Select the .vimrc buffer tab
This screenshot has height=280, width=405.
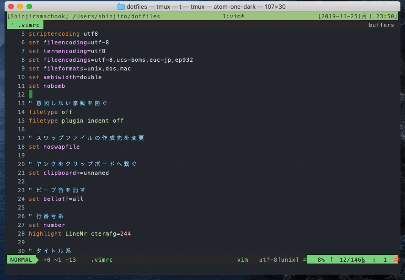click(x=25, y=25)
